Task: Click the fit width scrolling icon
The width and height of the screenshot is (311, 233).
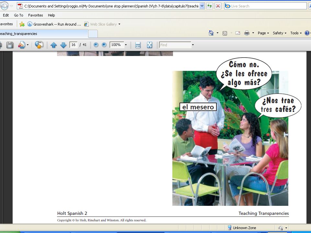Action: click(x=138, y=45)
